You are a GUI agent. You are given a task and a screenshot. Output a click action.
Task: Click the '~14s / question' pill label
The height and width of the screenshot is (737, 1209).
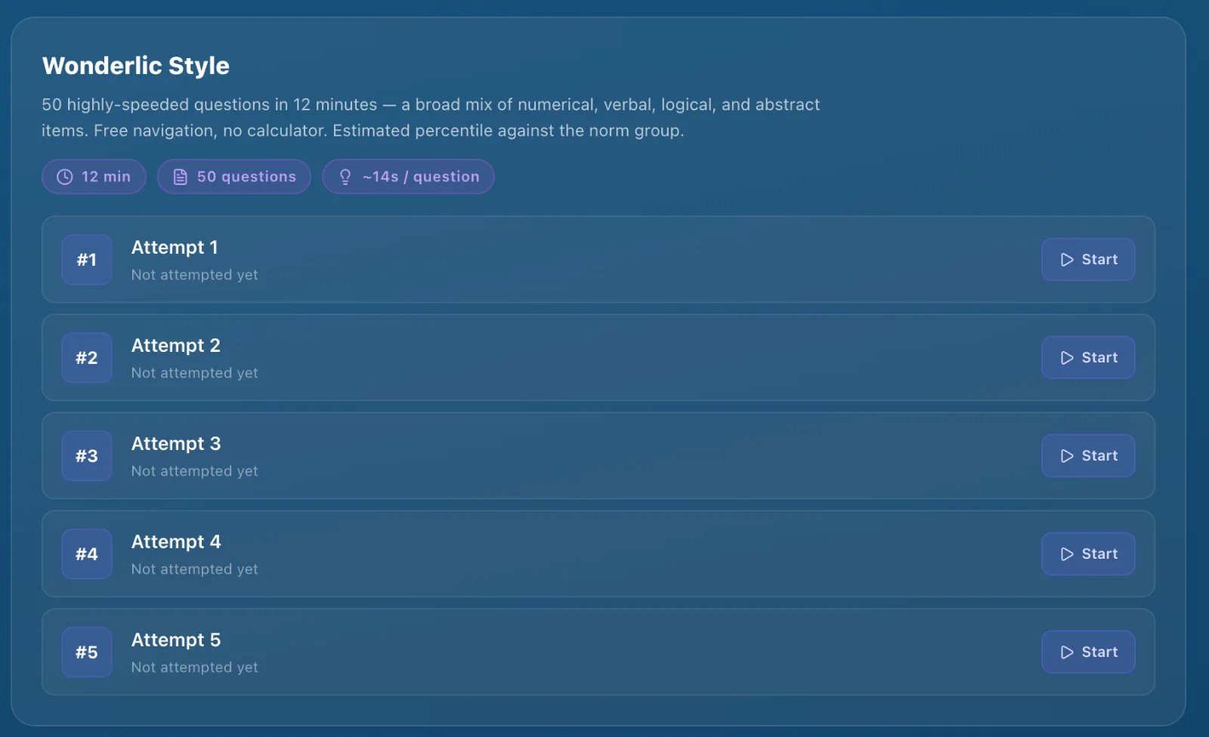[x=421, y=177]
